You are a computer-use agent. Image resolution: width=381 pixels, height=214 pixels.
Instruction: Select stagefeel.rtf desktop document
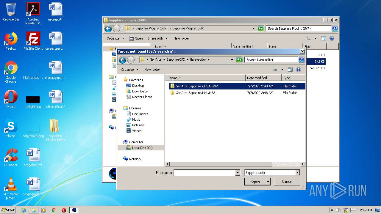click(x=33, y=158)
